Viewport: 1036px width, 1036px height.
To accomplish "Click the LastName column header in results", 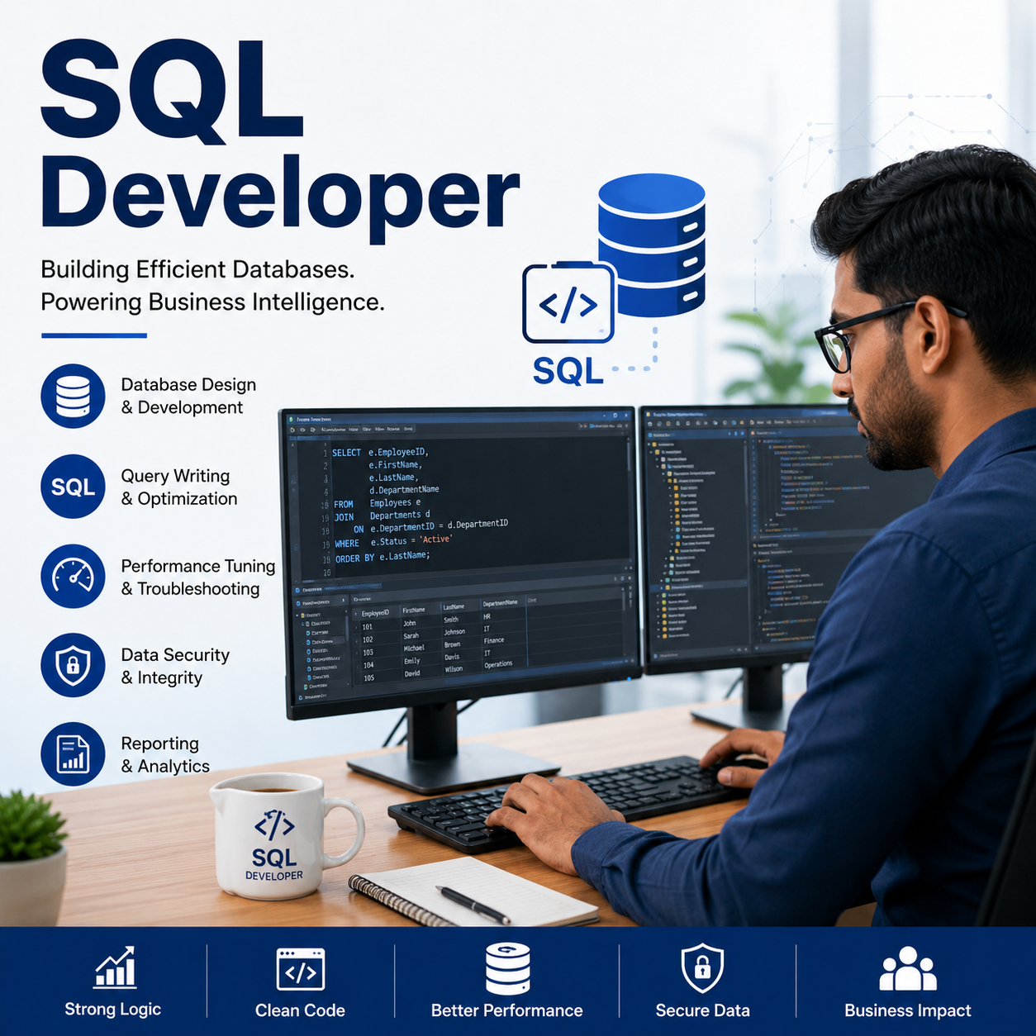I will tap(454, 606).
